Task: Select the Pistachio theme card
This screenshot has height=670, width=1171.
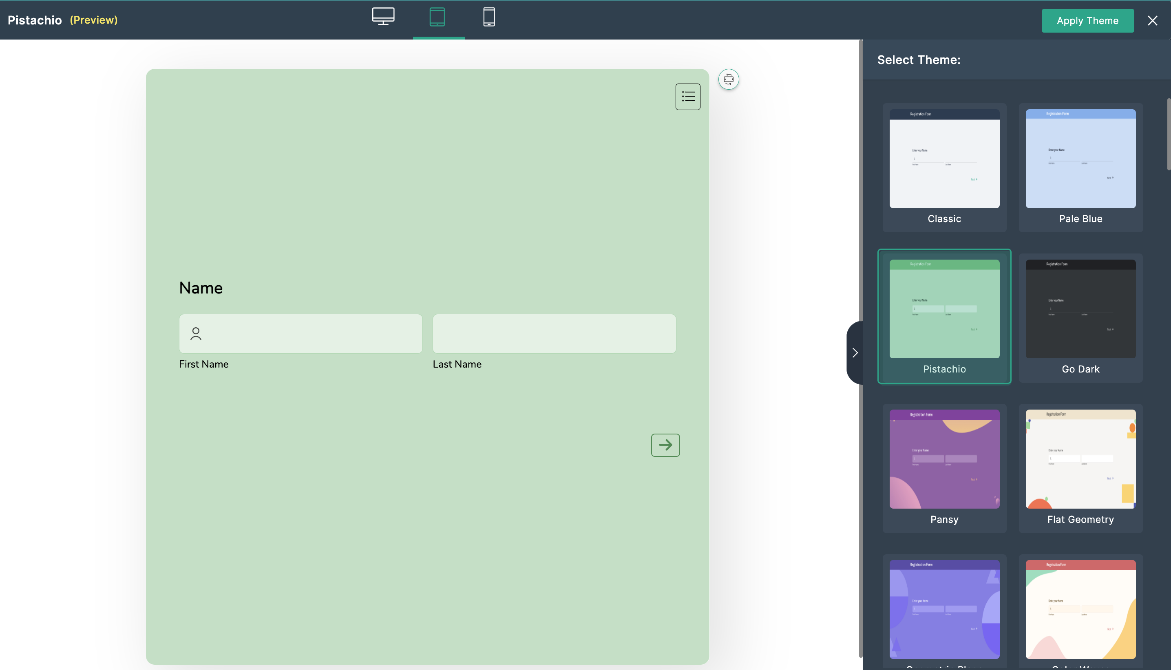Action: pos(944,309)
